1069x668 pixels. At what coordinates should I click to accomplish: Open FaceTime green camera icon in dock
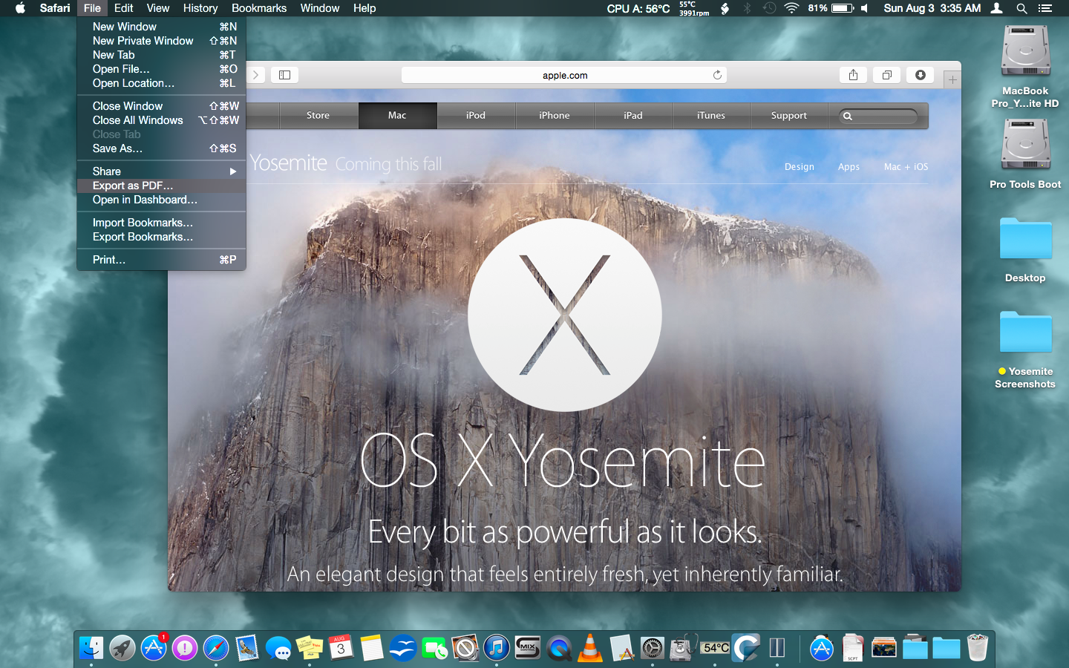(x=434, y=648)
